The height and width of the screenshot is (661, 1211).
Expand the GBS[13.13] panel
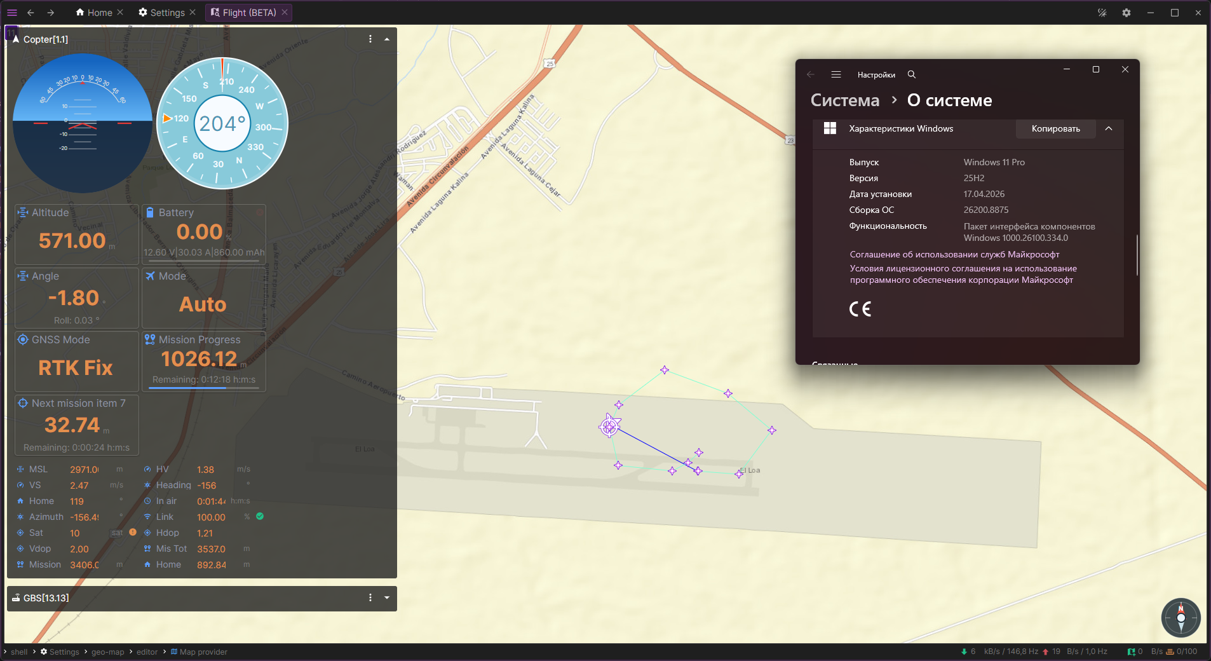click(387, 597)
